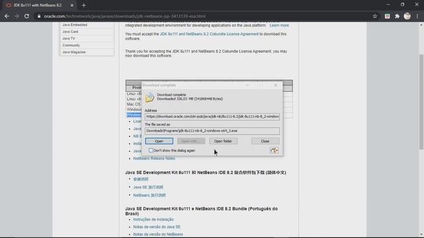The height and width of the screenshot is (238, 424).
Task: Click the file saved as path field
Action: (x=212, y=131)
